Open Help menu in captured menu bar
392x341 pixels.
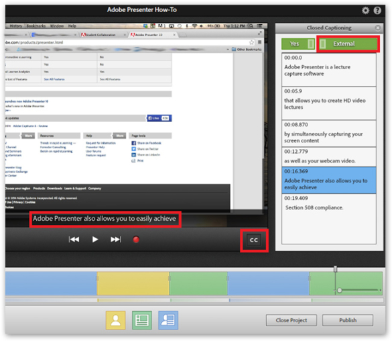coord(72,26)
